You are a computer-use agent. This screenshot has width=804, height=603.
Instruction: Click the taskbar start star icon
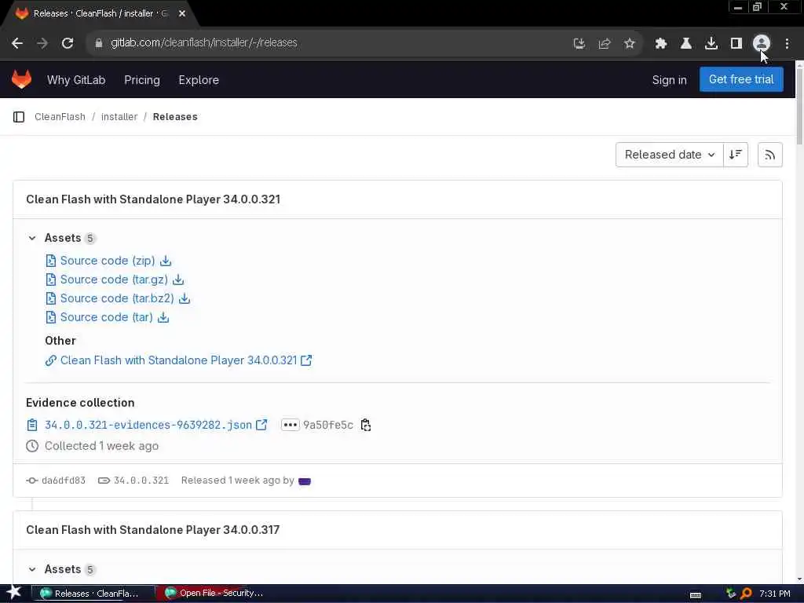click(13, 593)
